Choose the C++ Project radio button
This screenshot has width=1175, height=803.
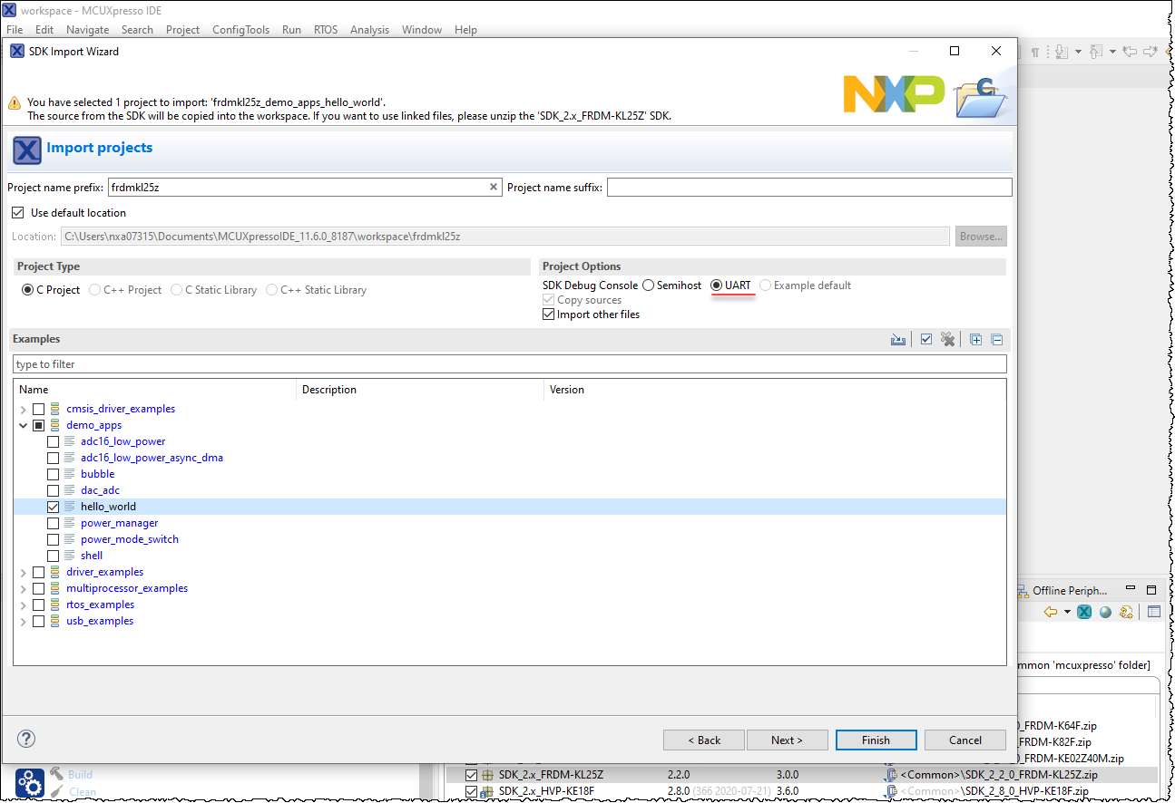[x=94, y=289]
